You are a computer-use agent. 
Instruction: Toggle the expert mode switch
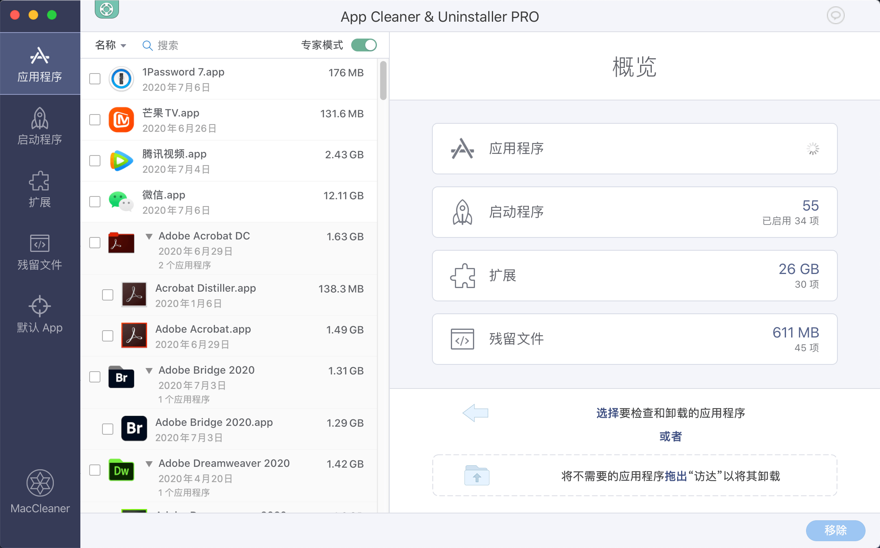pyautogui.click(x=364, y=45)
